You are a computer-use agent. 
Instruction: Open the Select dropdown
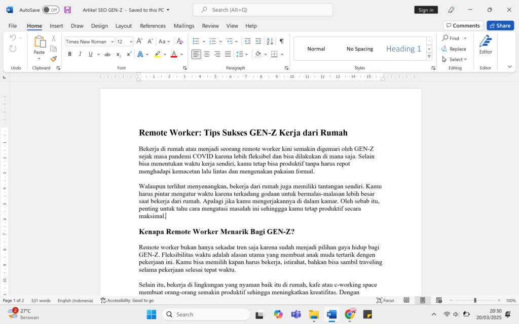click(x=455, y=60)
